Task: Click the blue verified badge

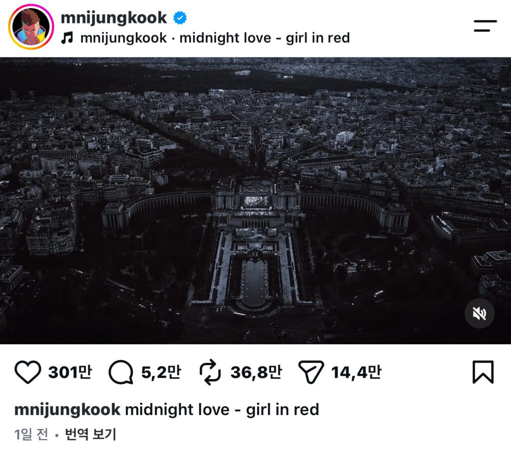Action: (x=180, y=17)
